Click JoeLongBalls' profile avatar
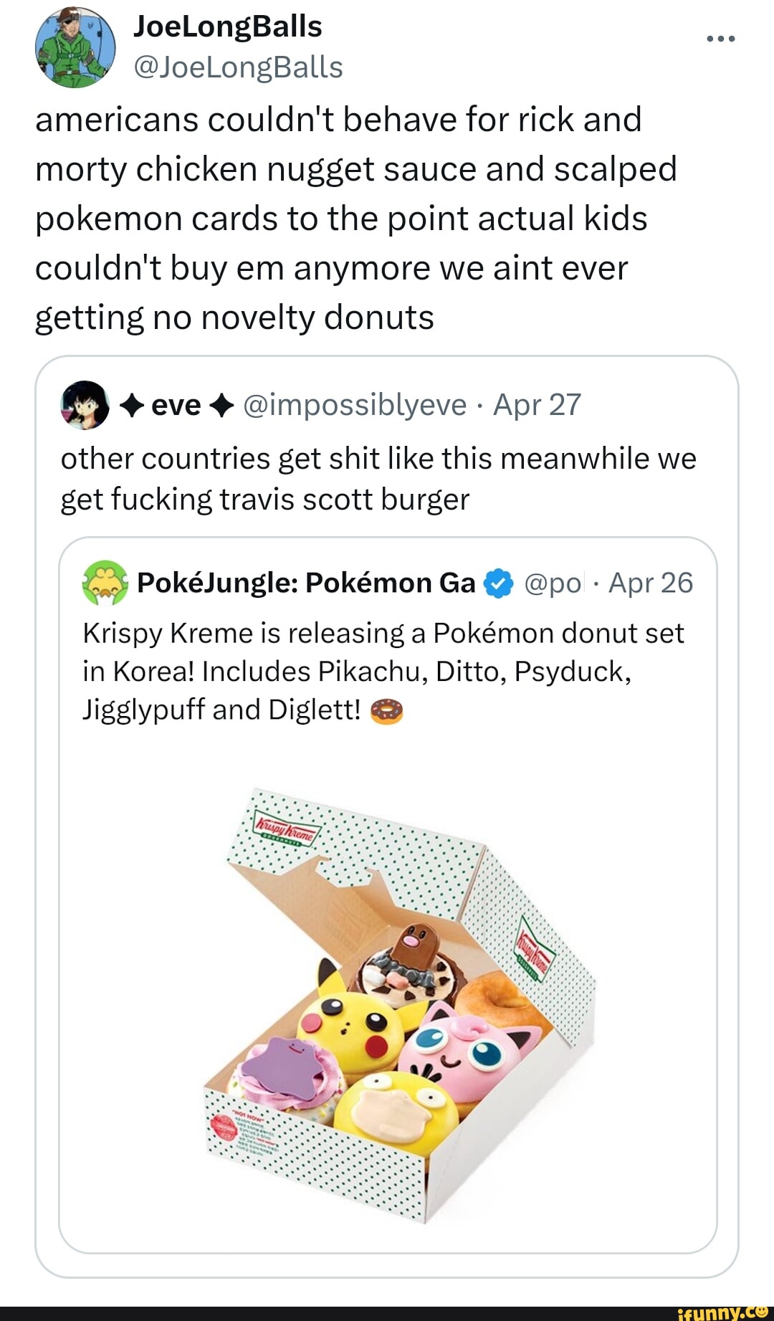This screenshot has width=774, height=1321. pos(75,47)
